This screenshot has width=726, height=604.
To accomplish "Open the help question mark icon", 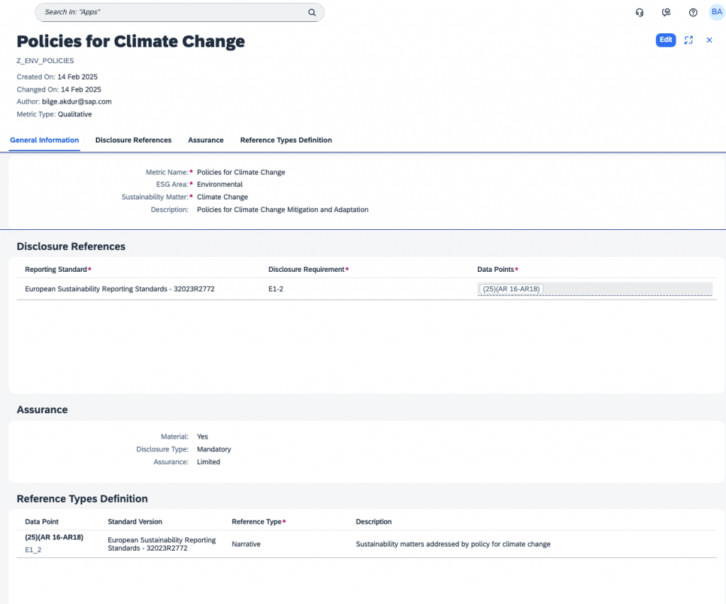I will point(693,13).
